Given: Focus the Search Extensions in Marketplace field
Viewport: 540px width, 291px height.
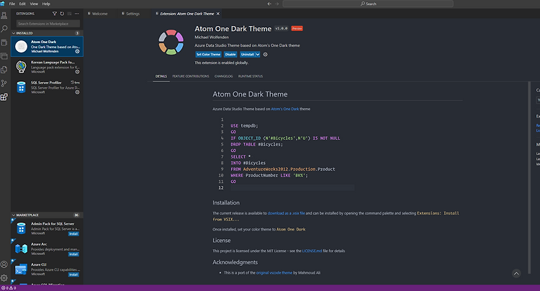Looking at the screenshot, I should (x=48, y=24).
